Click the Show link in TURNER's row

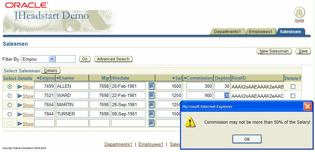[28, 115]
